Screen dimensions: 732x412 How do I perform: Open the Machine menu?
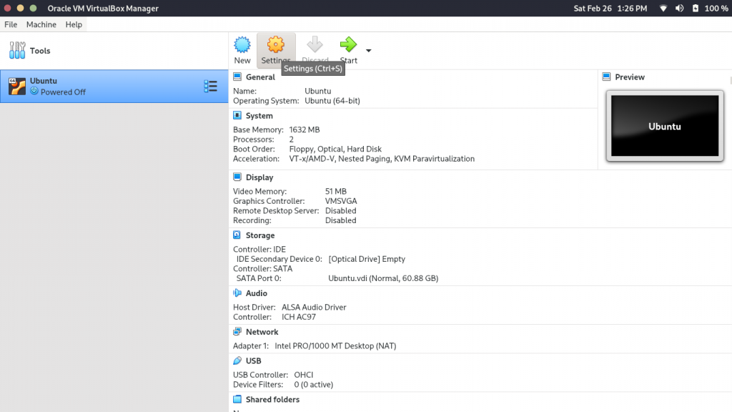[x=41, y=24]
